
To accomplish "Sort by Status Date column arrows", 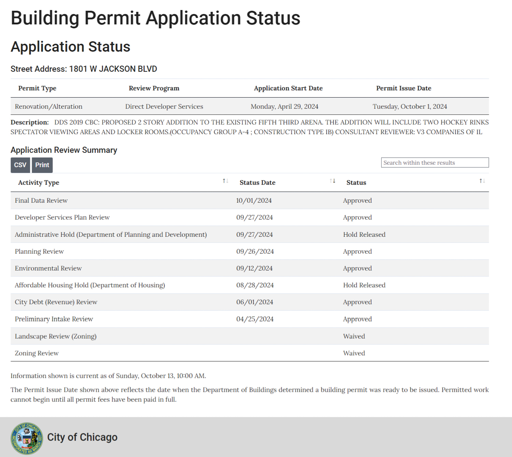I will click(x=332, y=181).
